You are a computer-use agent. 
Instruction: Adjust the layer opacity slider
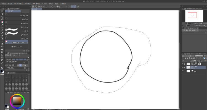click(x=199, y=56)
